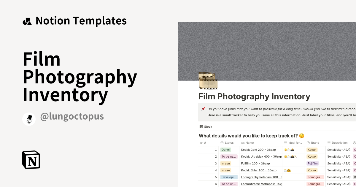The width and height of the screenshot is (356, 187).
Task: Click the Aa icon in the Name column
Action: coord(242,143)
